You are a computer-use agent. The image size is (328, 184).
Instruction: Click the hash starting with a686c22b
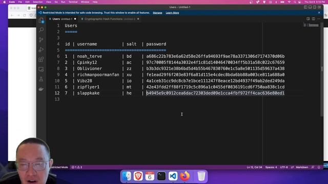pos(215,56)
